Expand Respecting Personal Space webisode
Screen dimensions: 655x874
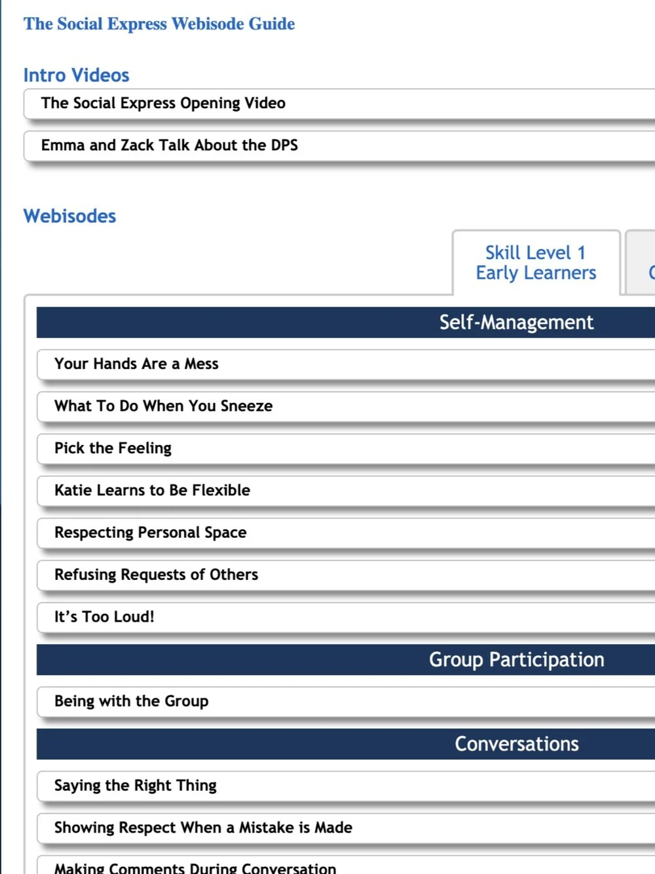346,533
